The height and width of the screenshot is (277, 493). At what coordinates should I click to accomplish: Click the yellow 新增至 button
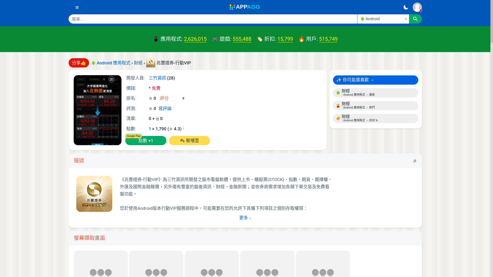click(x=189, y=141)
